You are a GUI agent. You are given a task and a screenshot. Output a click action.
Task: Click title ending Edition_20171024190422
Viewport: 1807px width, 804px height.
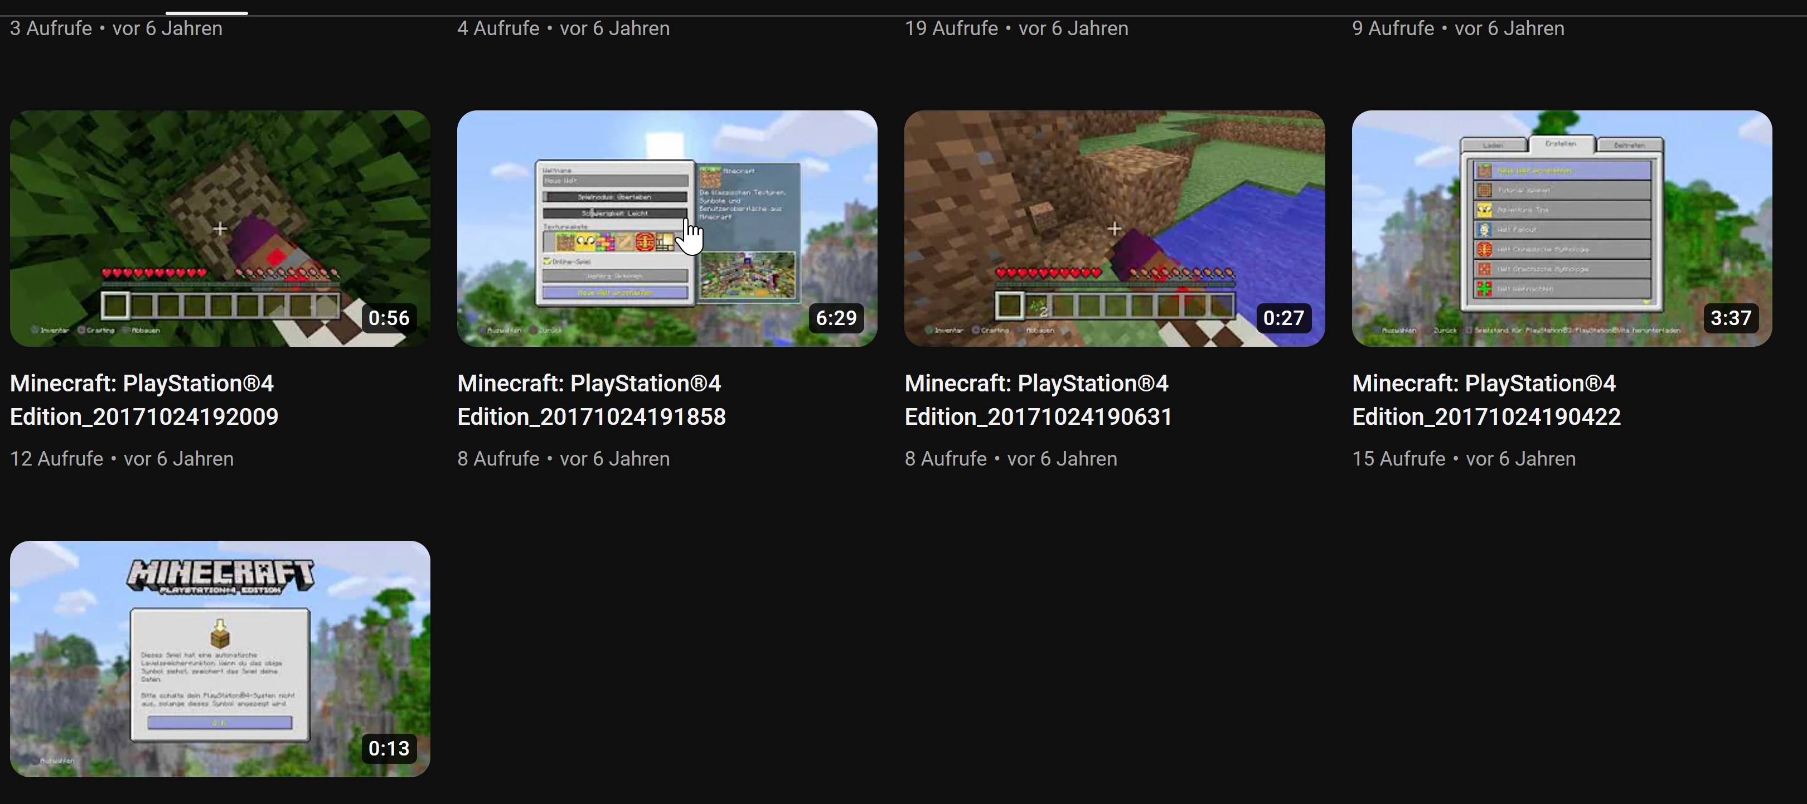tap(1486, 400)
